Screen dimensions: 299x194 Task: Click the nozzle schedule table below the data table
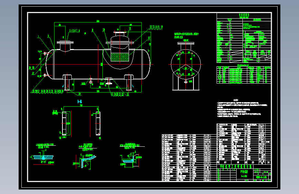coord(244,75)
